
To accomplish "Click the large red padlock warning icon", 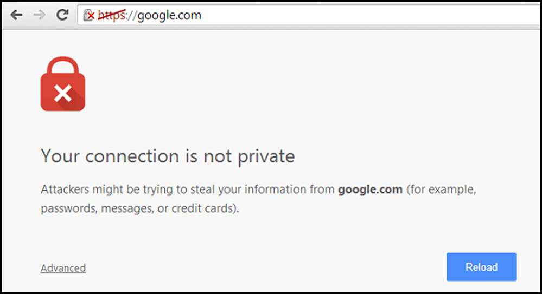I will pos(63,84).
